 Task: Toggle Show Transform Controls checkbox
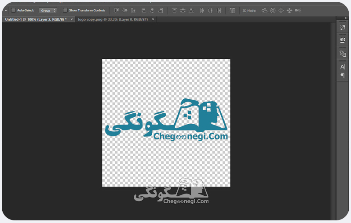tap(66, 10)
